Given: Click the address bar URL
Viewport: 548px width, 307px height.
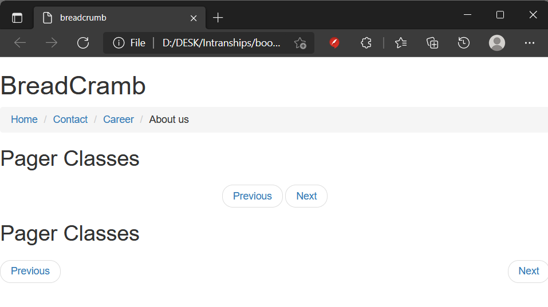Looking at the screenshot, I should [x=221, y=43].
